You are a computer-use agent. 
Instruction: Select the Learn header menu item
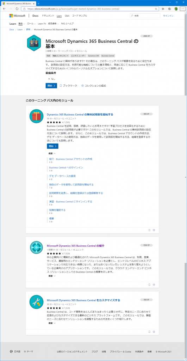(59, 16)
